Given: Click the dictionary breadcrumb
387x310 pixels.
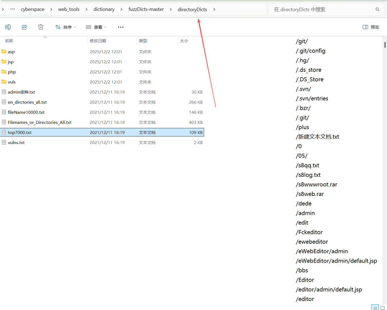Looking at the screenshot, I should (104, 9).
